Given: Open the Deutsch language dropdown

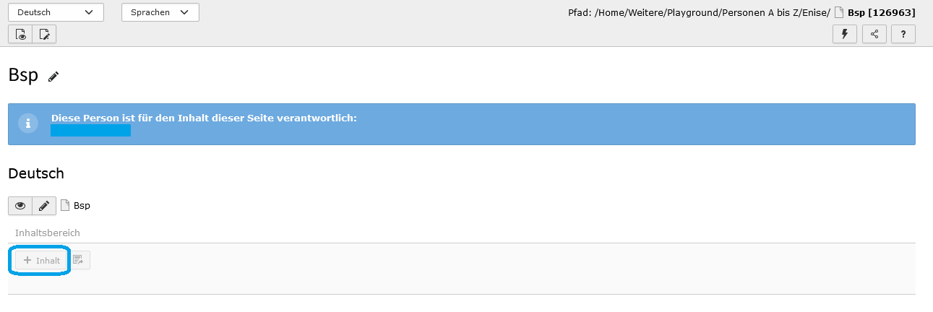Looking at the screenshot, I should pos(56,12).
